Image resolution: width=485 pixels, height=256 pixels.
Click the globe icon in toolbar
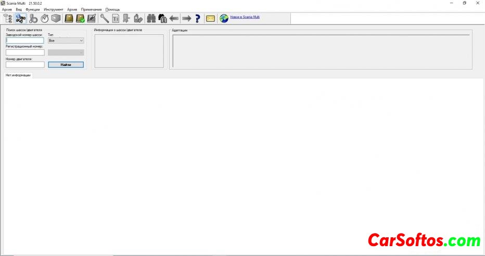[x=224, y=19]
